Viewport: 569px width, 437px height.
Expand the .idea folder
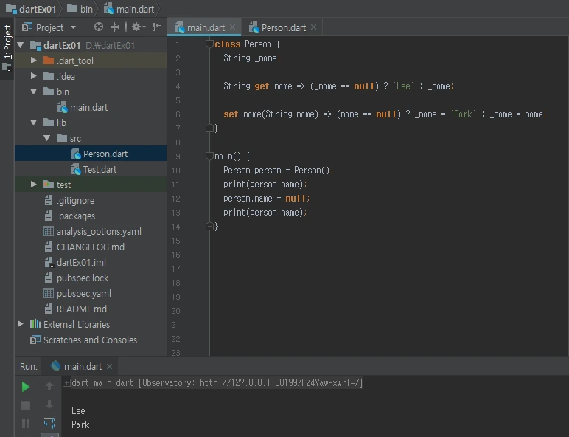tap(34, 76)
